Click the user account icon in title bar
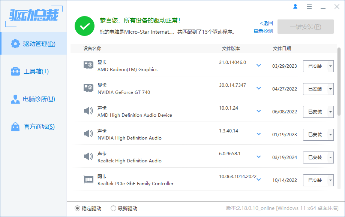 [295, 6]
